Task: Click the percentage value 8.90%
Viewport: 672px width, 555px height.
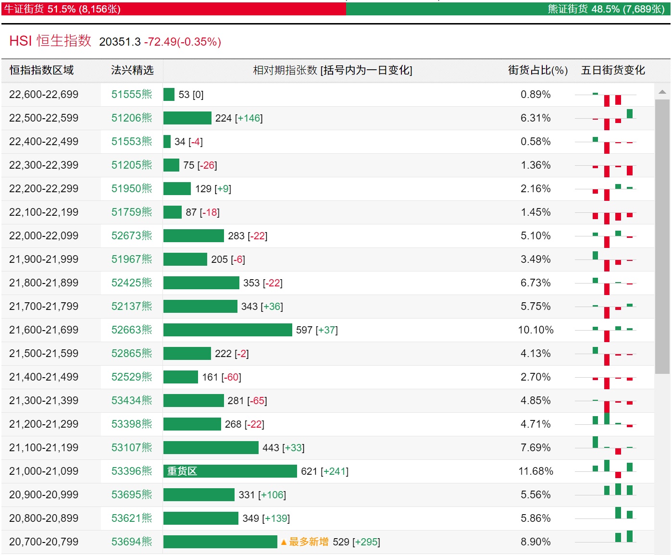Action: point(535,542)
